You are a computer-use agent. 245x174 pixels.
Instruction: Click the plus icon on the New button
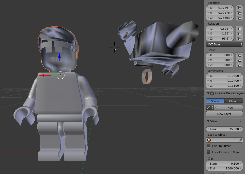pos(217,108)
